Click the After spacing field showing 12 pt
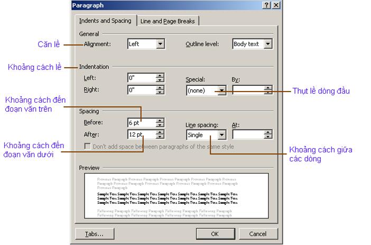371x245 pixels. click(x=142, y=134)
